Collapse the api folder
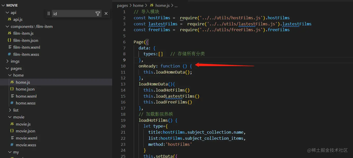The height and width of the screenshot is (158, 353). [x=7, y=12]
